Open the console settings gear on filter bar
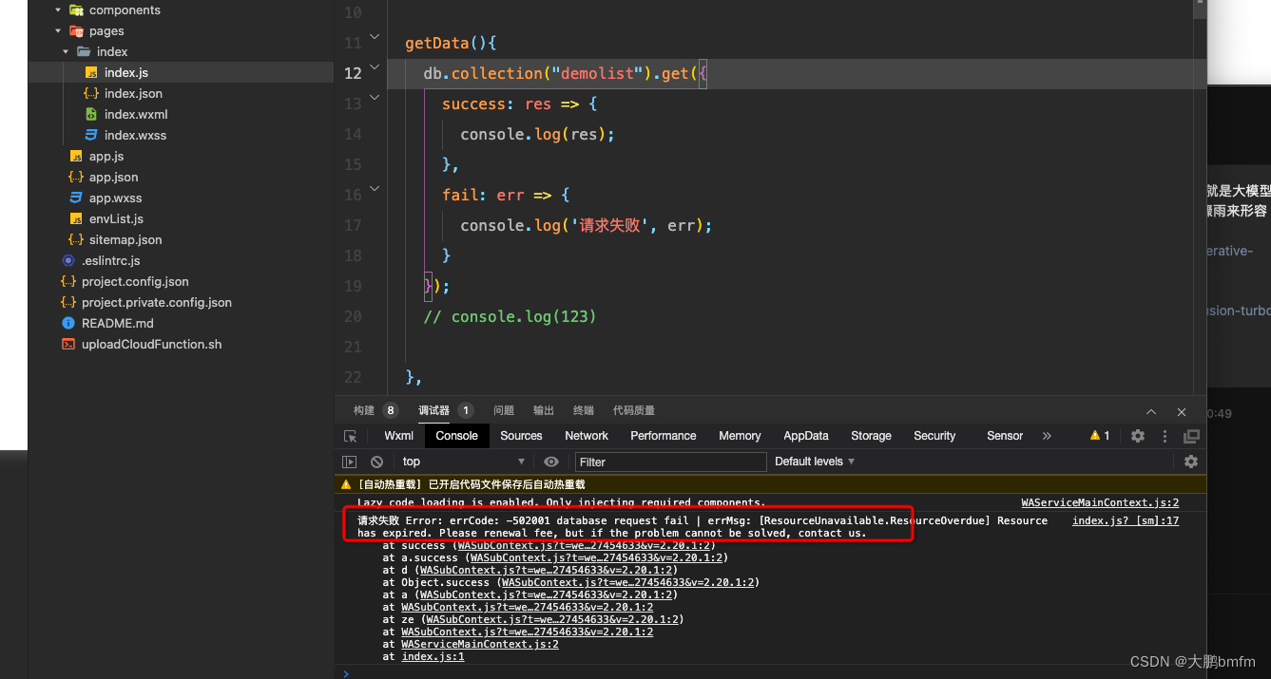 [1190, 462]
